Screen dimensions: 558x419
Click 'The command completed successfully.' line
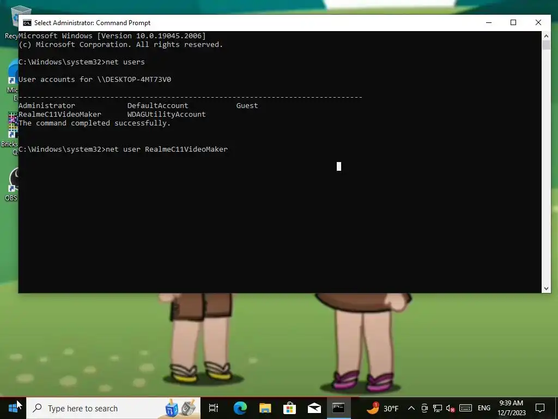point(95,123)
